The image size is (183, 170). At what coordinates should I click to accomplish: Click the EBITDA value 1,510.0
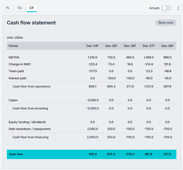[x=92, y=57]
